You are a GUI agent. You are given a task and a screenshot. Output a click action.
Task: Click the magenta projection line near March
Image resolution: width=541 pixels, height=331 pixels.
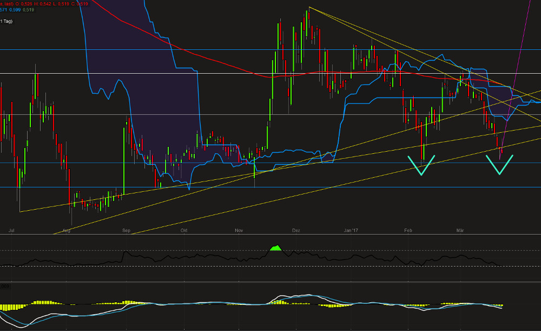515,80
